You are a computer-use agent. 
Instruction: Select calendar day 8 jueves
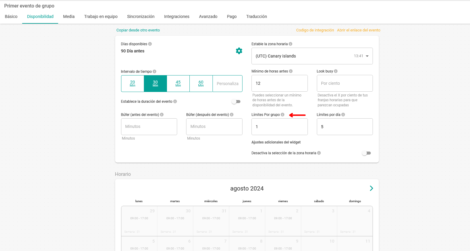pyautogui.click(x=247, y=244)
